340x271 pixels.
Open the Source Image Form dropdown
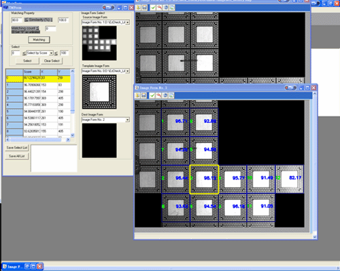pyautogui.click(x=128, y=22)
